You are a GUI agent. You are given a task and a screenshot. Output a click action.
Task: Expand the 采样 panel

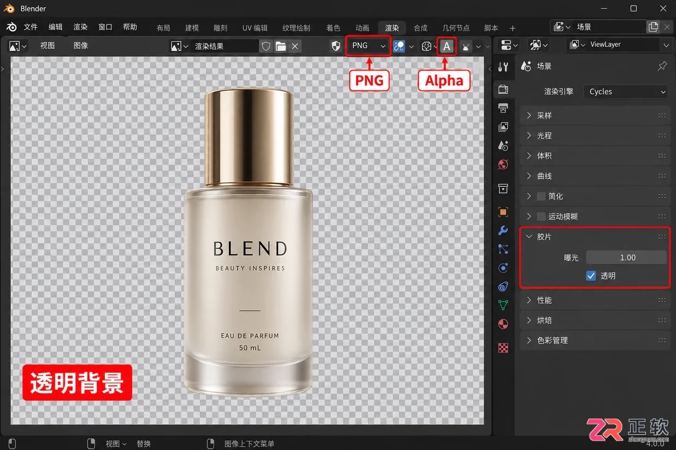pos(595,116)
